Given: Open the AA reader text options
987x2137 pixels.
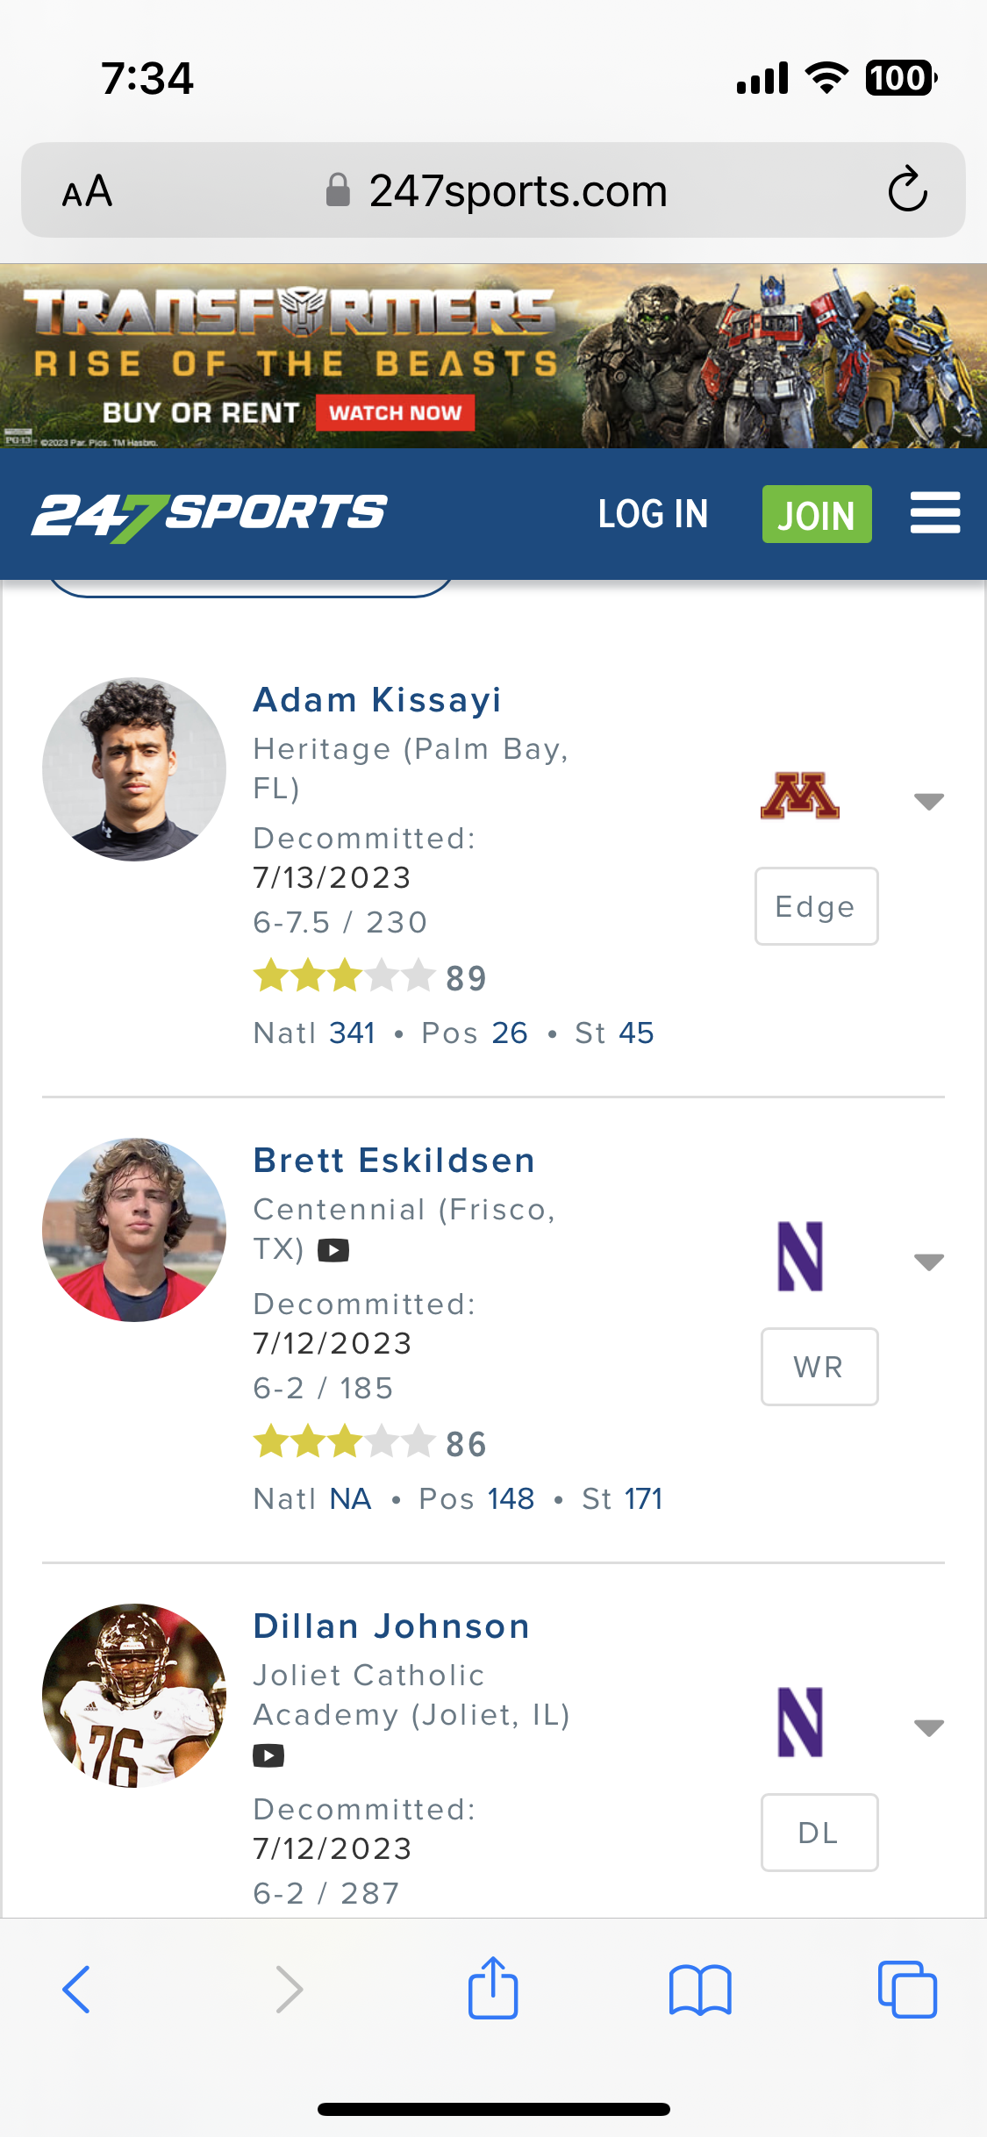Looking at the screenshot, I should click(87, 191).
